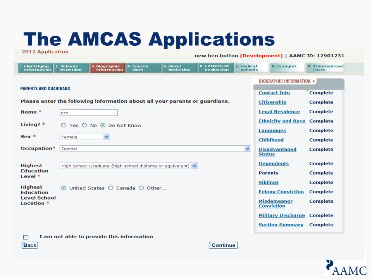Click the Continue button
372x279 pixels.
point(223,245)
